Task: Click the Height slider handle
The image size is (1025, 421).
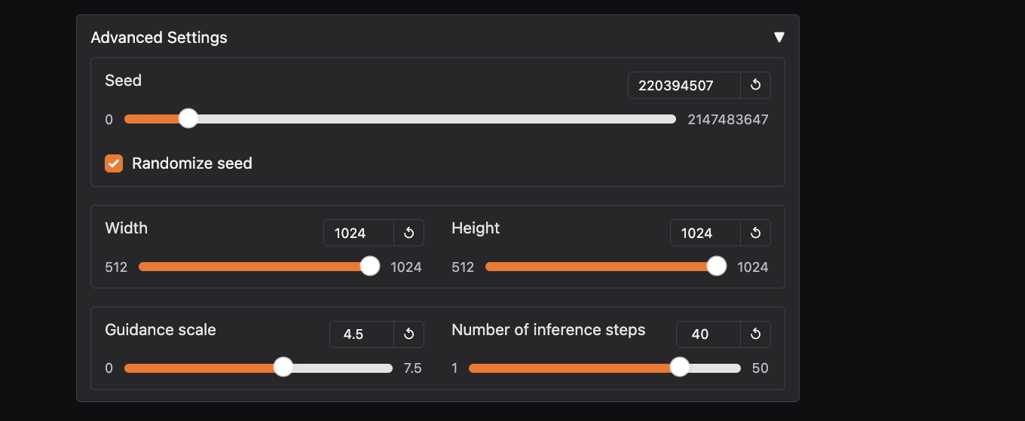Action: pos(717,266)
